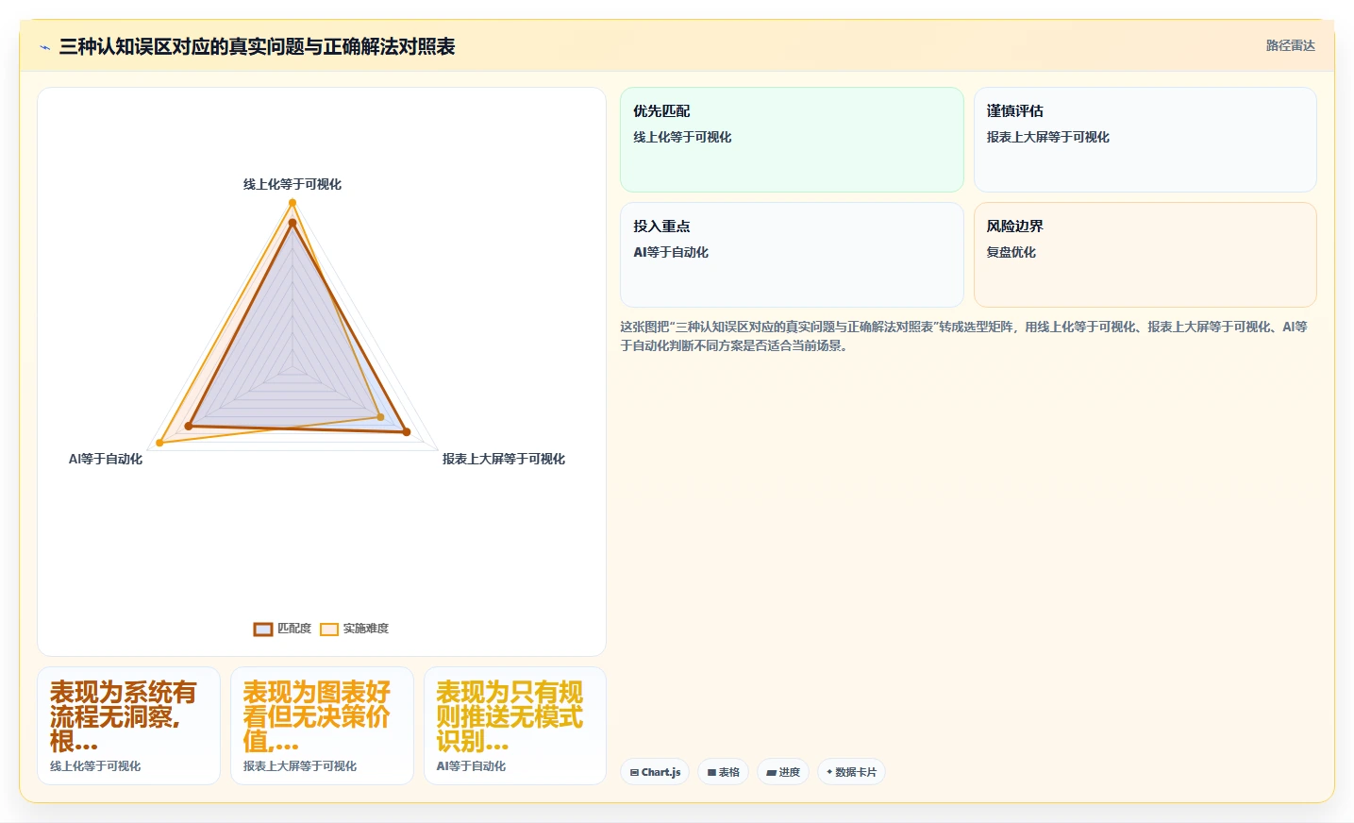Click AI等于自动化 text in 投入重点 card
This screenshot has width=1354, height=823.
[x=671, y=252]
